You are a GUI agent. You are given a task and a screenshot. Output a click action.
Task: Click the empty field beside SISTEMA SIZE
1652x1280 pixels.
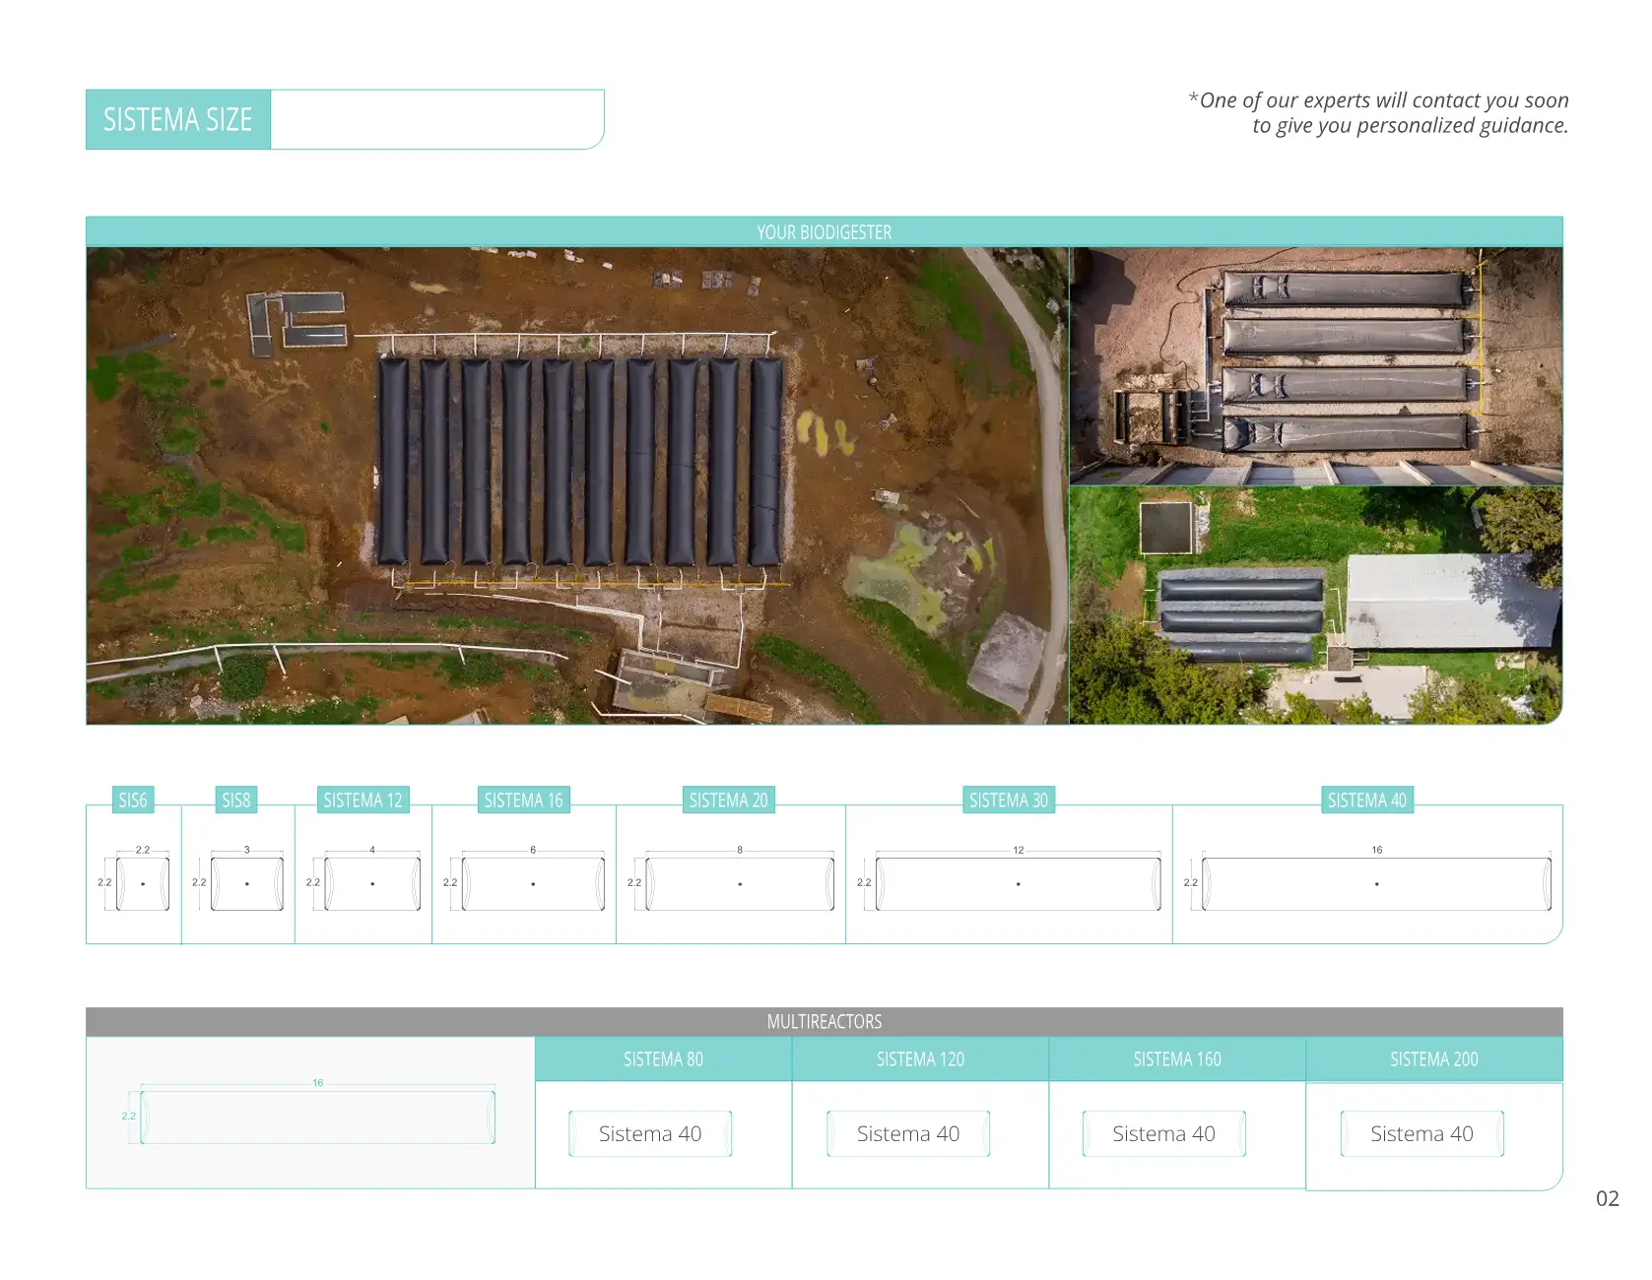point(436,120)
